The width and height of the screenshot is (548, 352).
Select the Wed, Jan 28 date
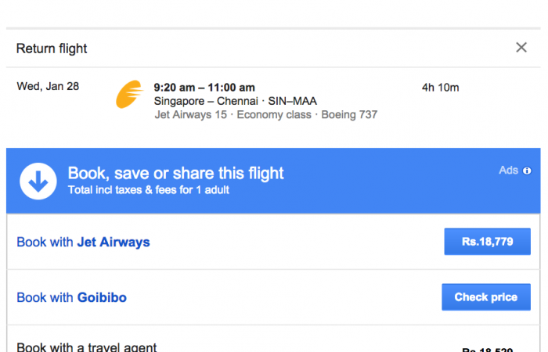(x=48, y=87)
